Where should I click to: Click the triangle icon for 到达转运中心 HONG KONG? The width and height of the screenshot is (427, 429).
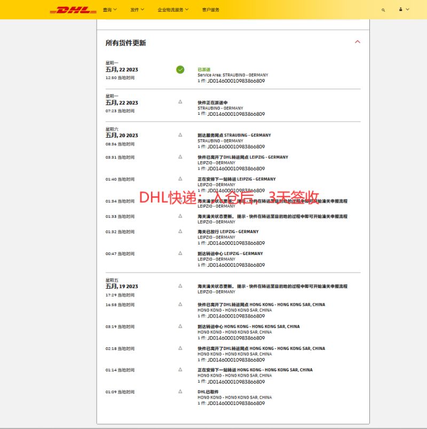[x=180, y=326]
